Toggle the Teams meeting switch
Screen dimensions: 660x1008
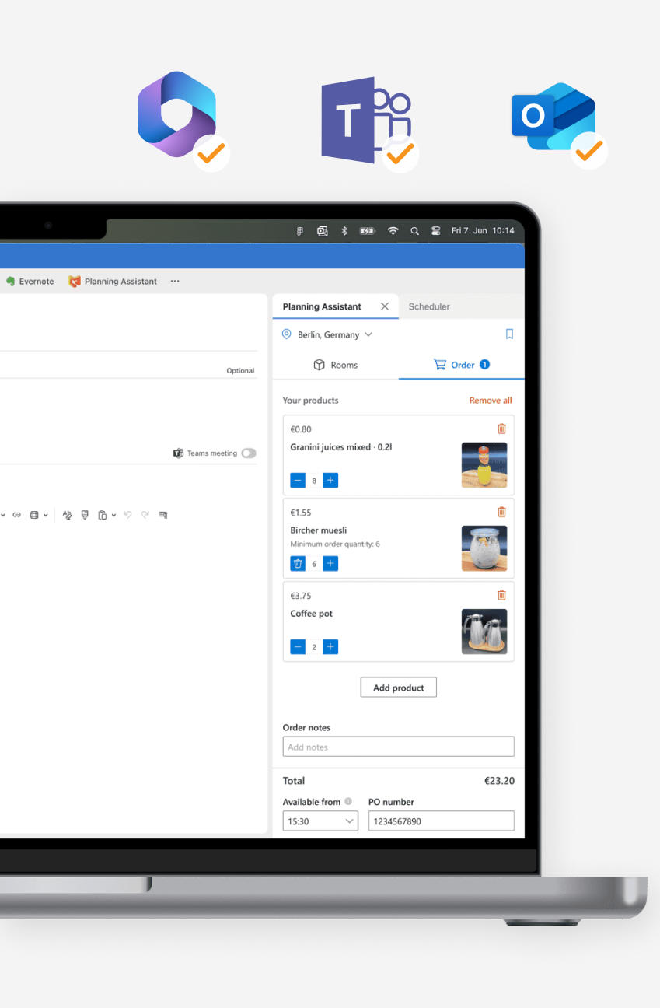[x=249, y=453]
